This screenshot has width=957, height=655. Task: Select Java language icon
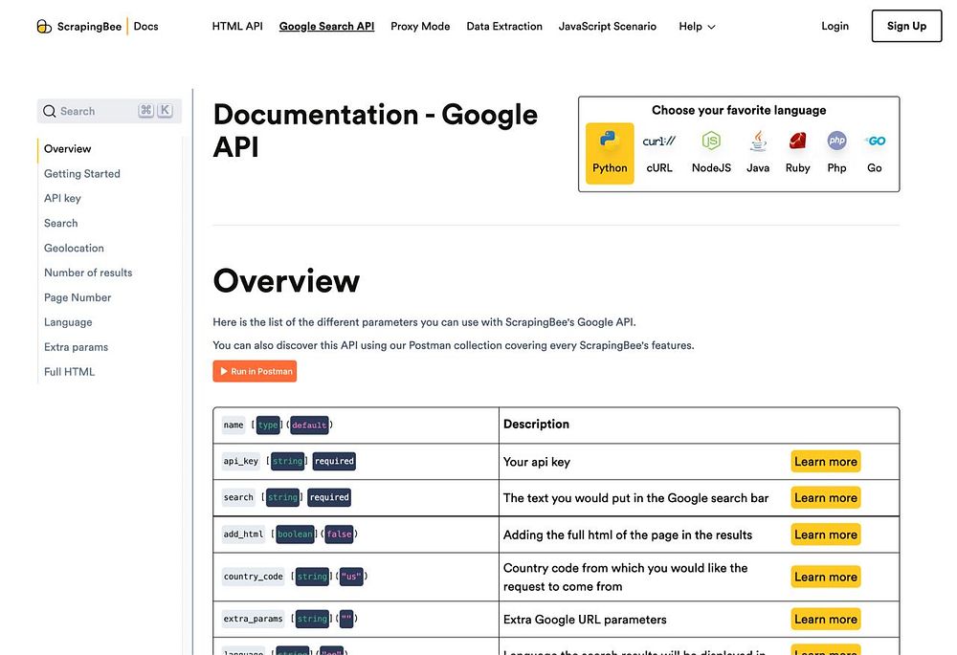(758, 141)
